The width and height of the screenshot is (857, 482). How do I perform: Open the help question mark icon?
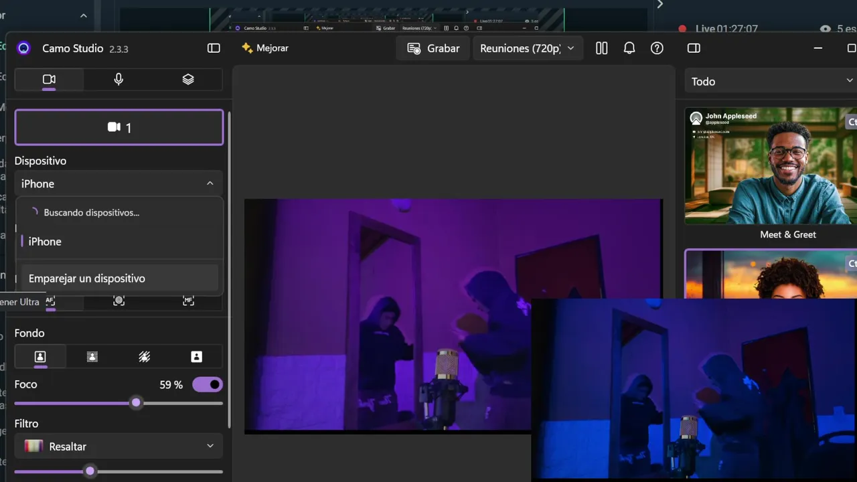click(657, 48)
